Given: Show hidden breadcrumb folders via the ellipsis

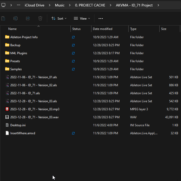Looking at the screenshot, I should click(19, 5).
